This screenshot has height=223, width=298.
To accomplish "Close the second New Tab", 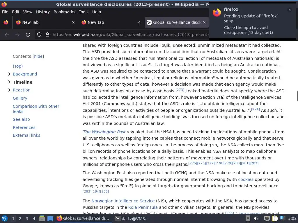I will tap(139, 22).
